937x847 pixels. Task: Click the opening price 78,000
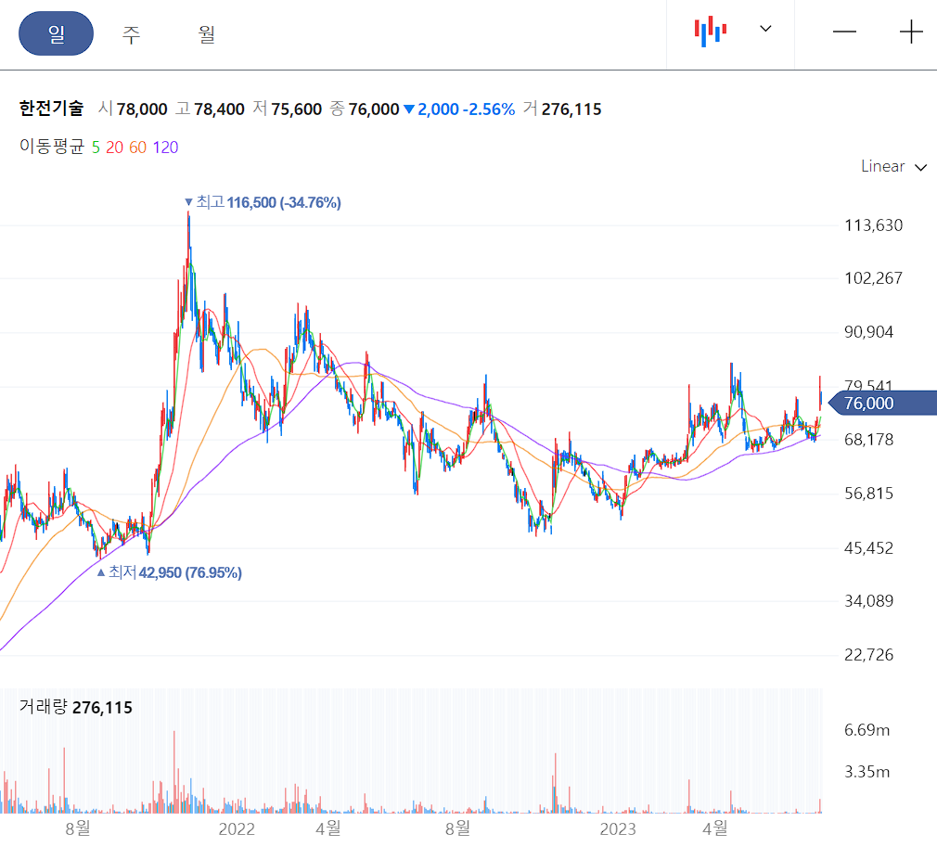(x=142, y=109)
